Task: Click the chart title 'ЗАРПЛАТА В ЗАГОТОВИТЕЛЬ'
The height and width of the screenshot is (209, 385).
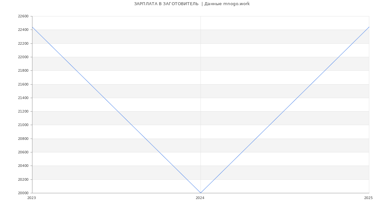Action: pyautogui.click(x=166, y=4)
